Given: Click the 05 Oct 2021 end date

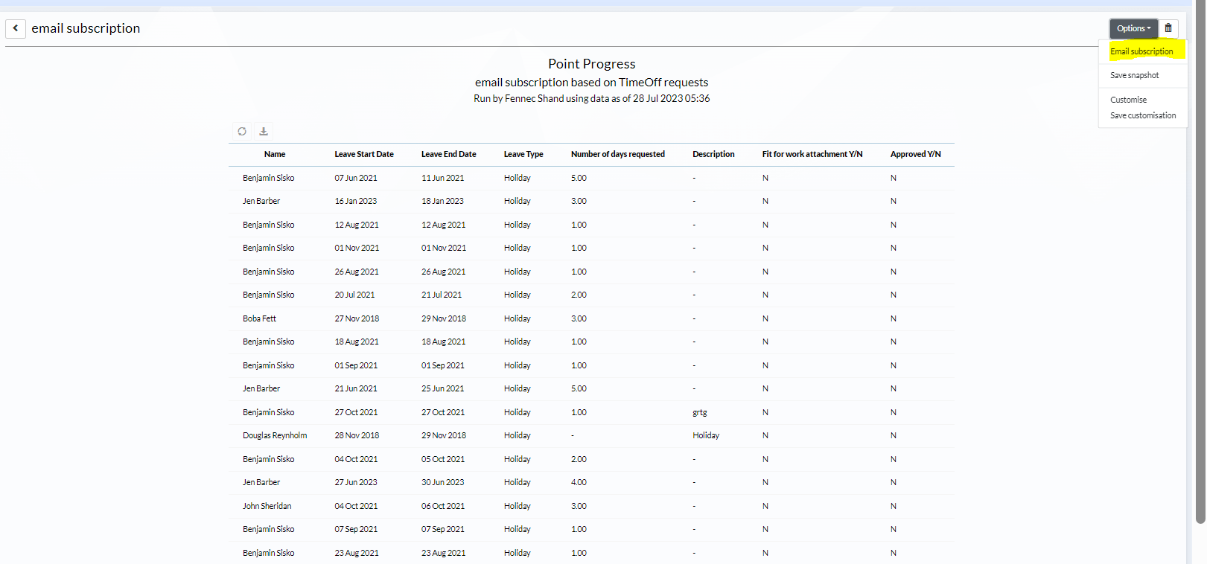Looking at the screenshot, I should 443,459.
